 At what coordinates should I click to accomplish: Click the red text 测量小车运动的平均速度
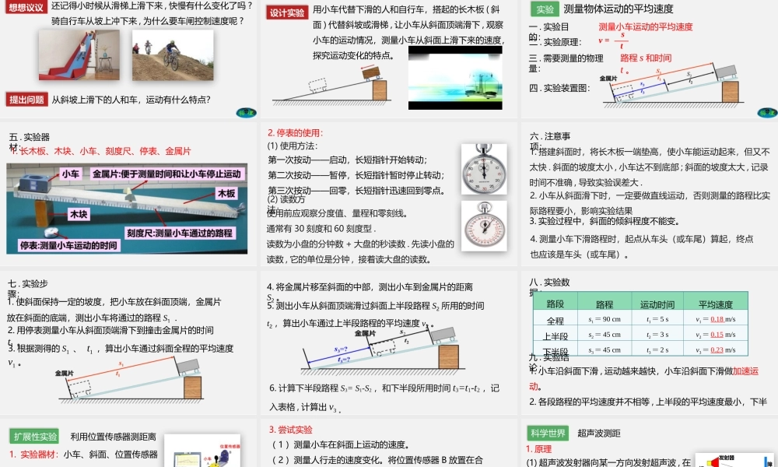pyautogui.click(x=646, y=26)
